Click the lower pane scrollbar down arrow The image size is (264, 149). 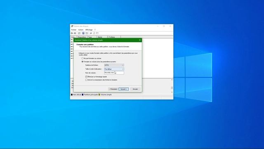click(x=172, y=92)
